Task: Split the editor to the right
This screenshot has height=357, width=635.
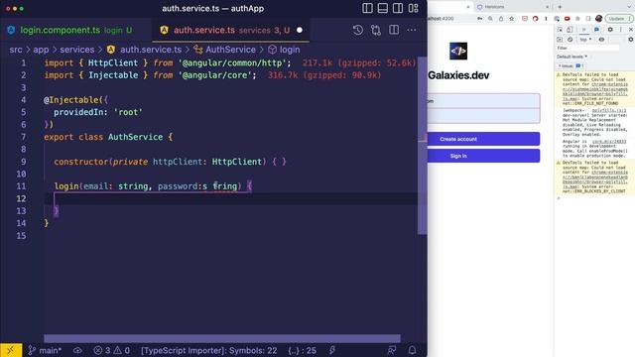Action: (x=394, y=30)
